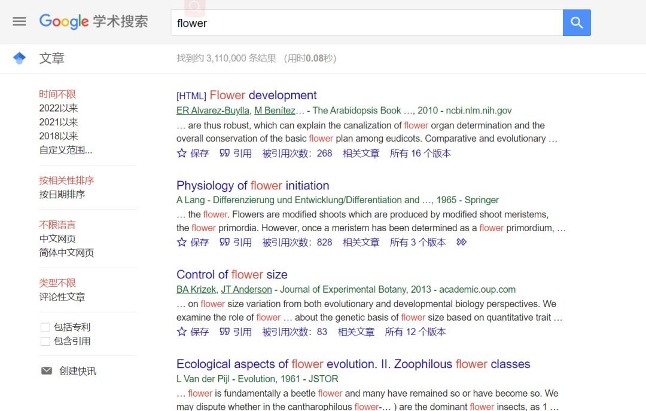Click the envelope create alert icon

point(47,371)
